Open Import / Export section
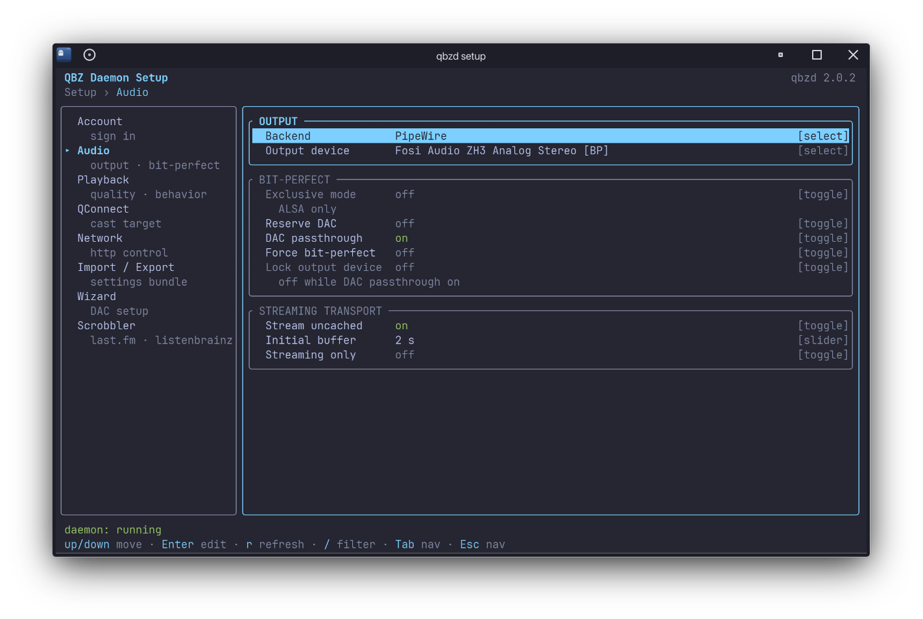Image resolution: width=923 pixels, height=619 pixels. [126, 268]
